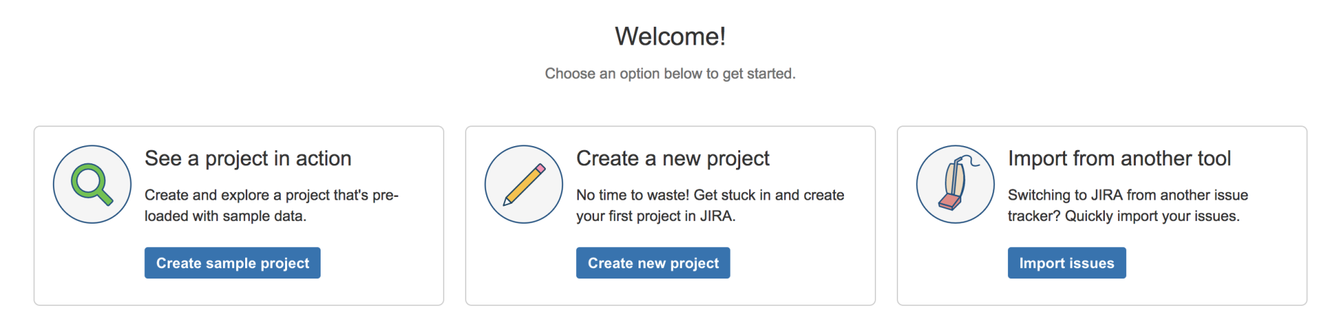Select the 'Import from another tool' heading
1339x332 pixels.
pyautogui.click(x=1119, y=158)
